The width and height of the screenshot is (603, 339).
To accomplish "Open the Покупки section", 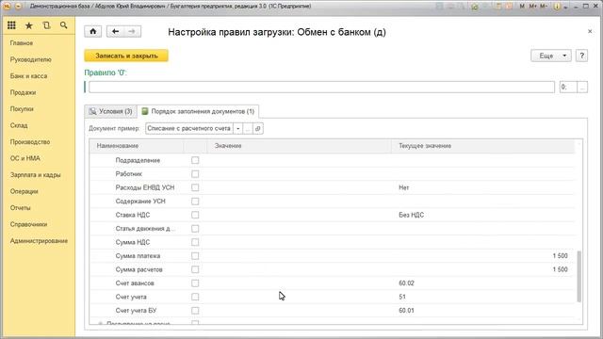I will 22,109.
